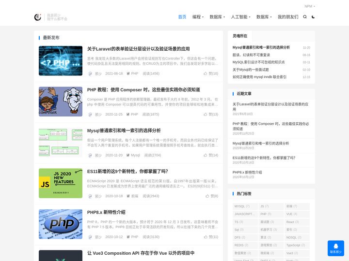Open search via the magnifier icon
This screenshot has height=261, width=349.
pyautogui.click(x=305, y=17)
